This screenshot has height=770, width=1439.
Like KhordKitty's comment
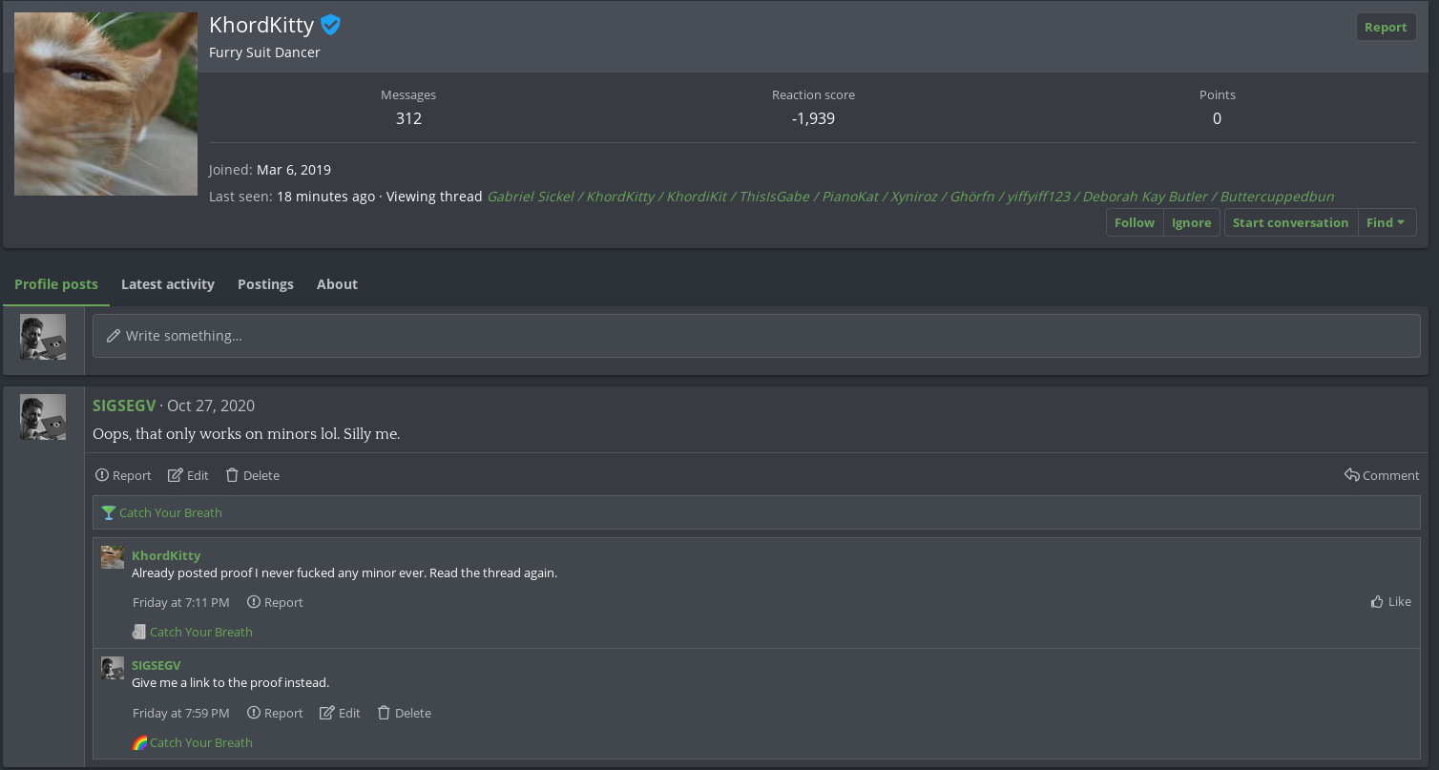click(x=1390, y=601)
